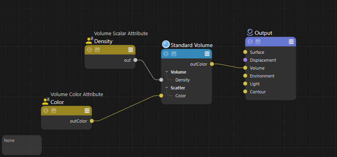This screenshot has height=157, width=337.
Task: Click the solo S icon on Density node
Action: coord(89,50)
